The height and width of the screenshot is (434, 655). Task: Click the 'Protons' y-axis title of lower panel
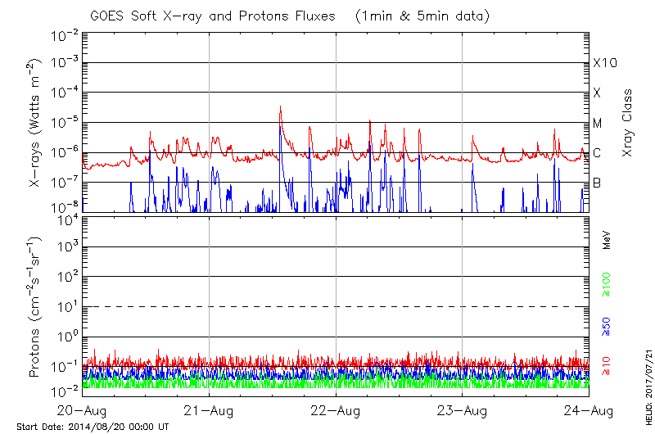point(35,307)
